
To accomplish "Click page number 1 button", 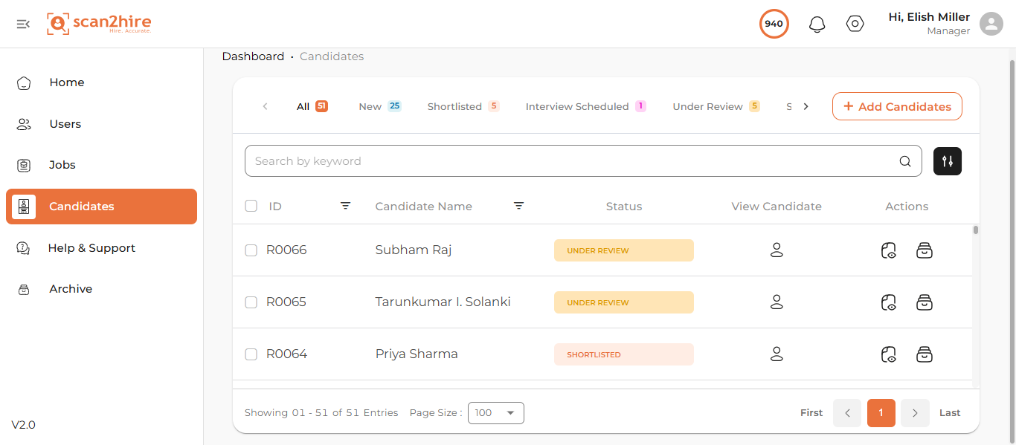I will (881, 413).
